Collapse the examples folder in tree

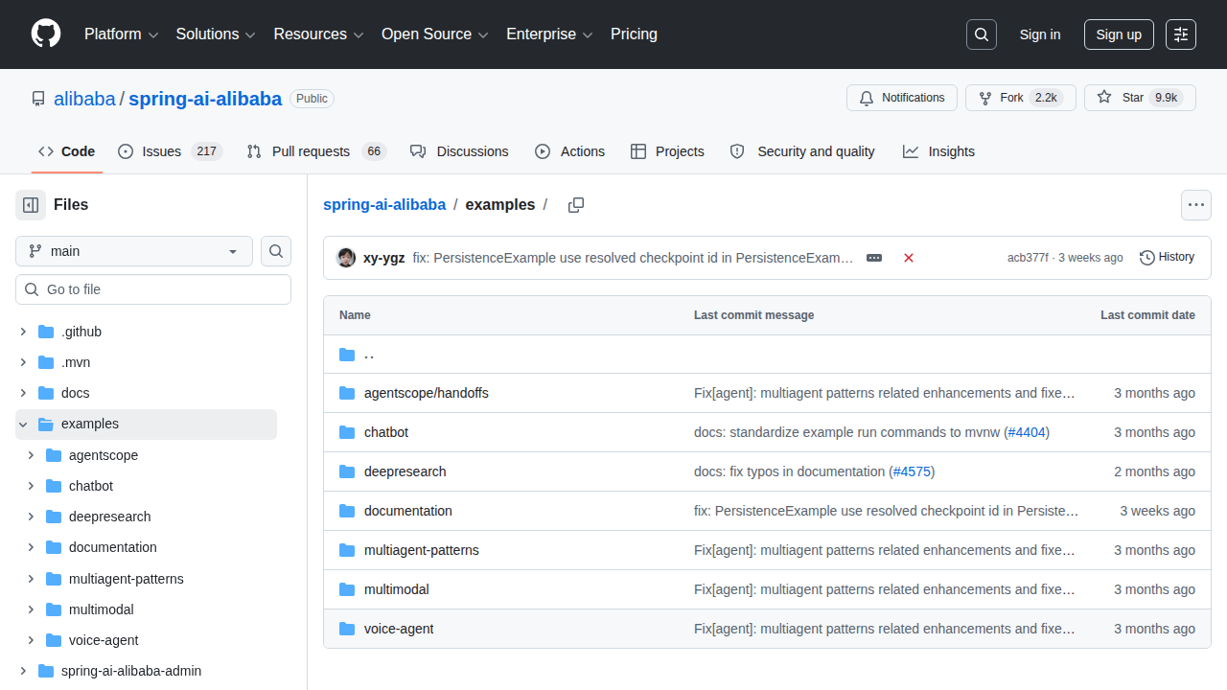(x=23, y=424)
